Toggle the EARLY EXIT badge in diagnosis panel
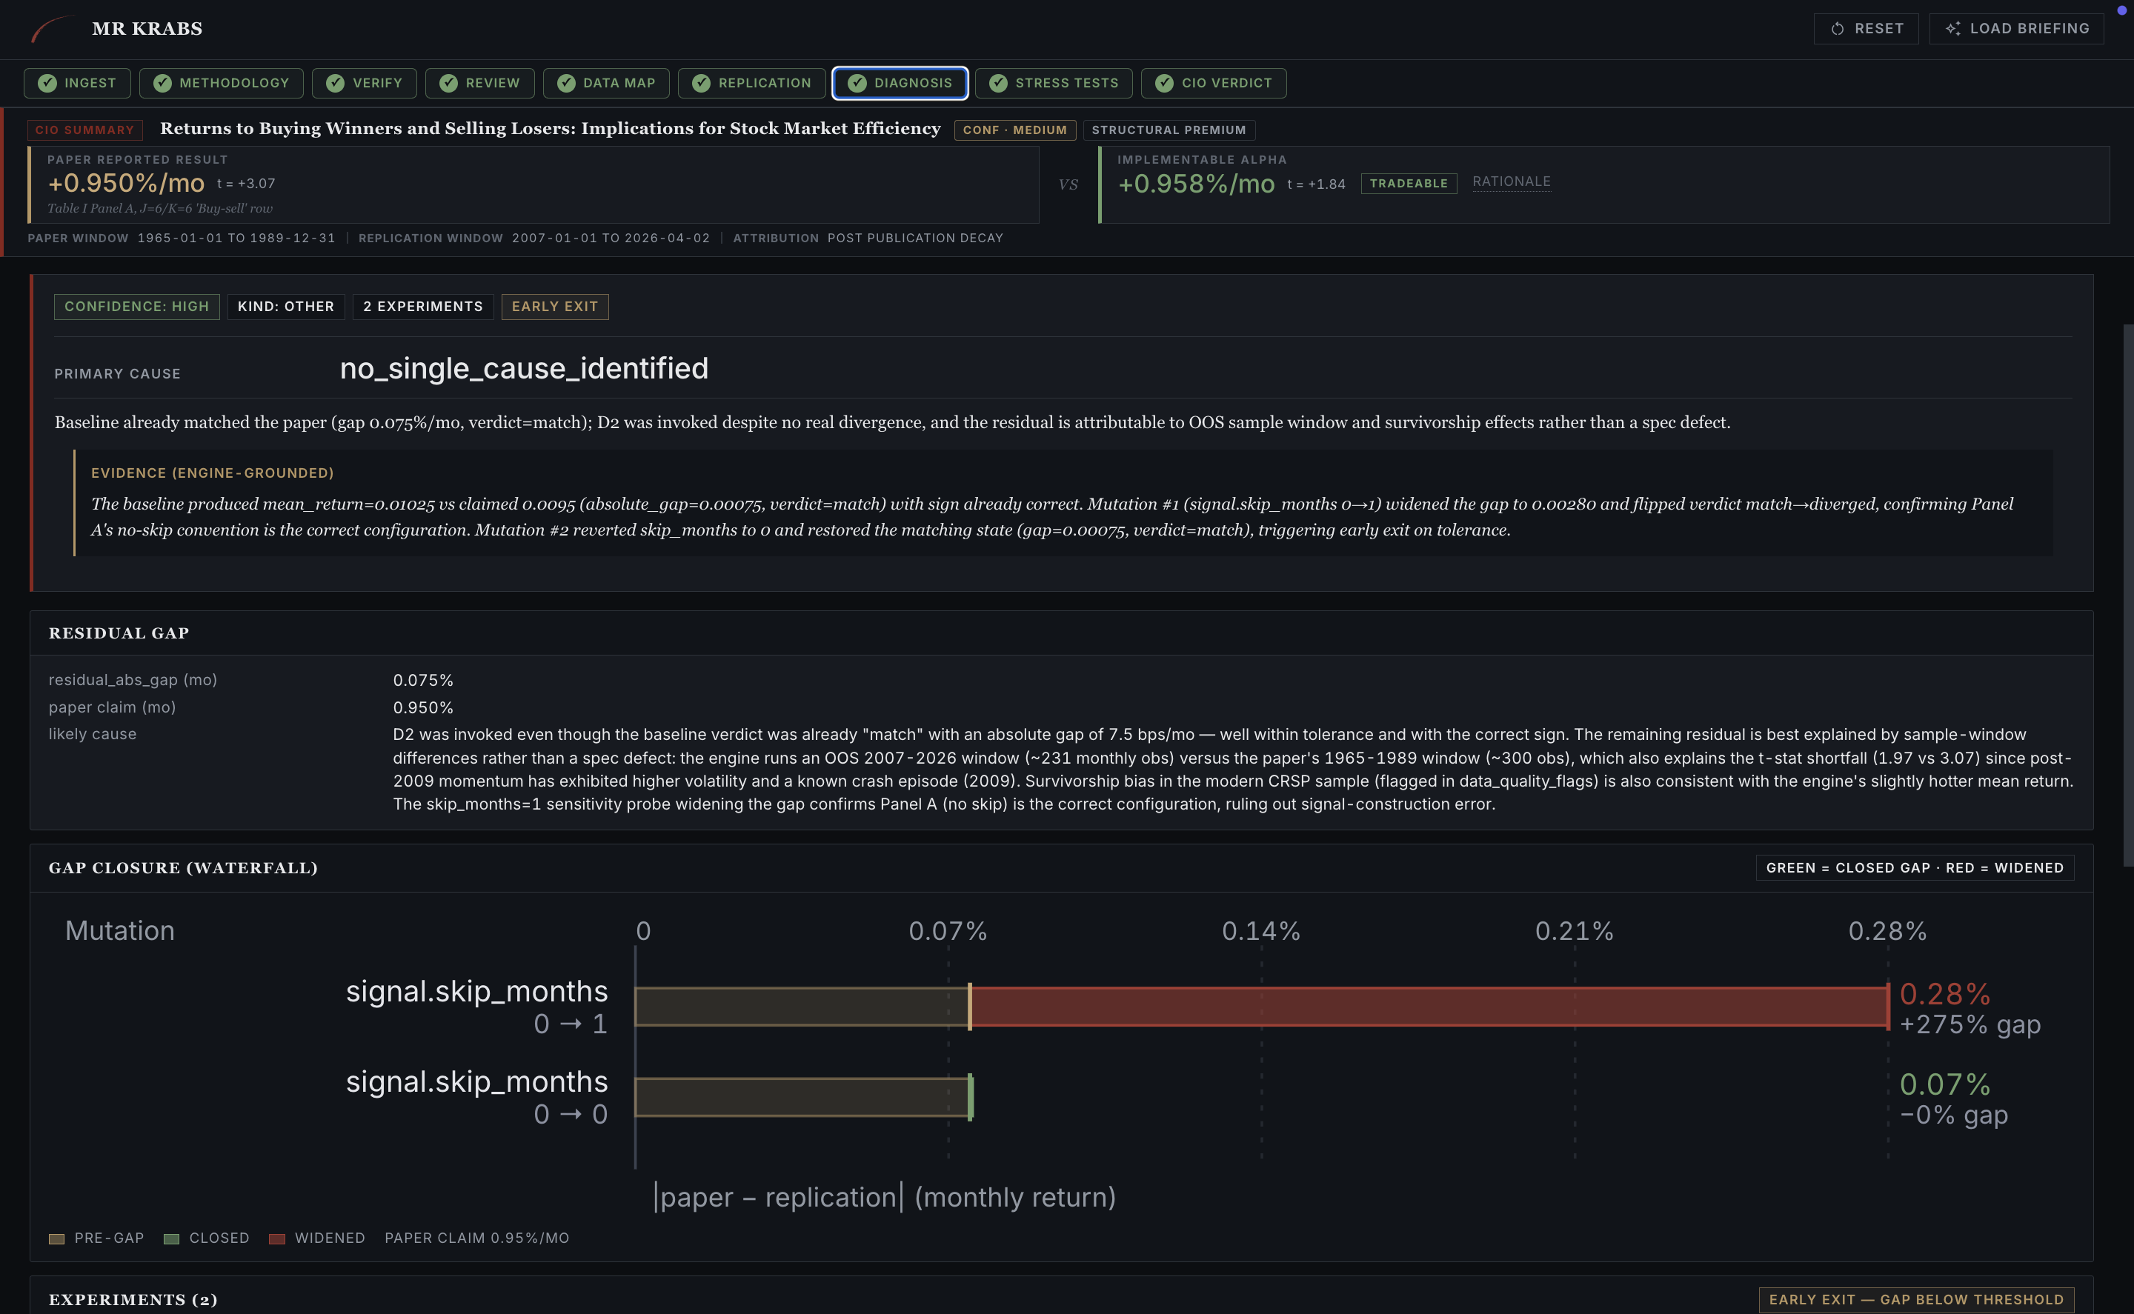Viewport: 2134px width, 1314px height. [x=554, y=306]
